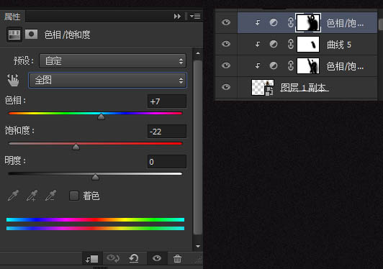Enable the 着色 colorize checkbox
This screenshot has width=383, height=269.
click(x=74, y=196)
